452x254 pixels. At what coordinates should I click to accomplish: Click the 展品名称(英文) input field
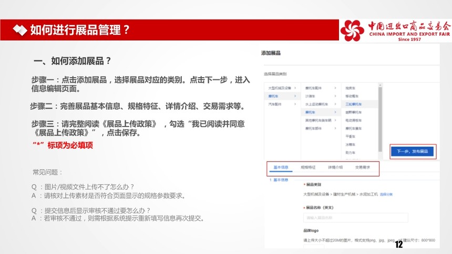[356, 218]
